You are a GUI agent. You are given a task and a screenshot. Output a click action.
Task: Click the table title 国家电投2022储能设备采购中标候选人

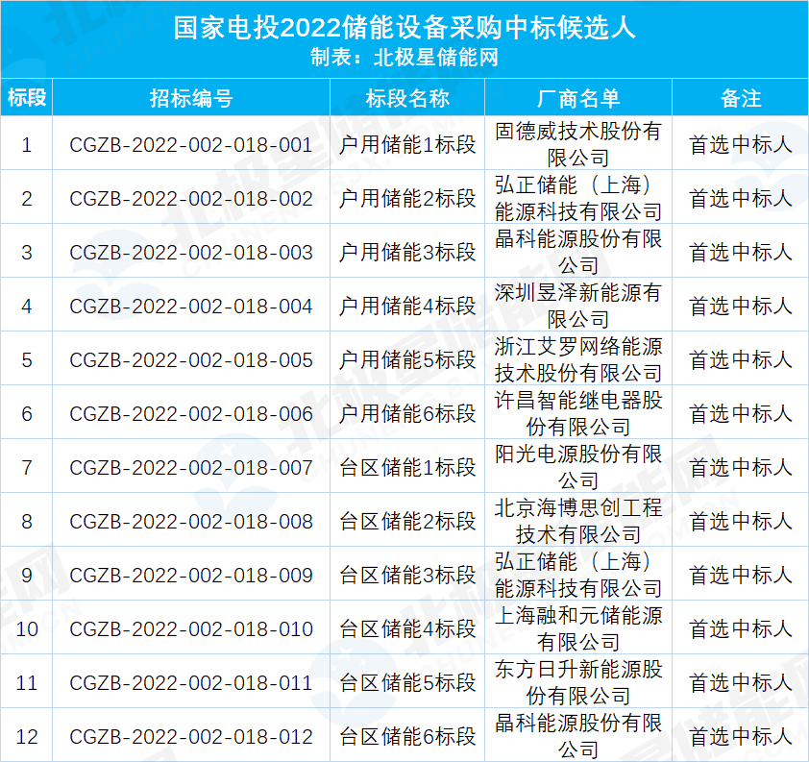click(404, 27)
